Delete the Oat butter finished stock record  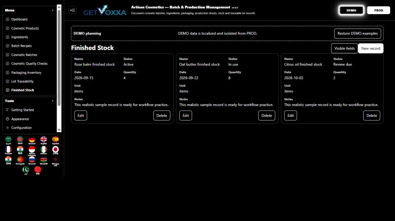pyautogui.click(x=267, y=116)
